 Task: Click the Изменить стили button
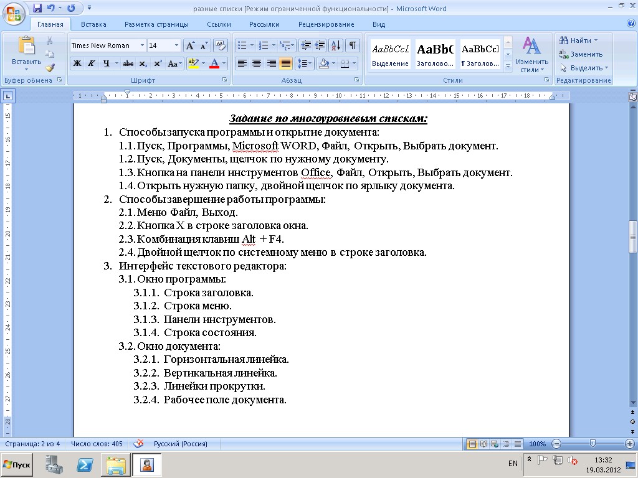pos(531,56)
